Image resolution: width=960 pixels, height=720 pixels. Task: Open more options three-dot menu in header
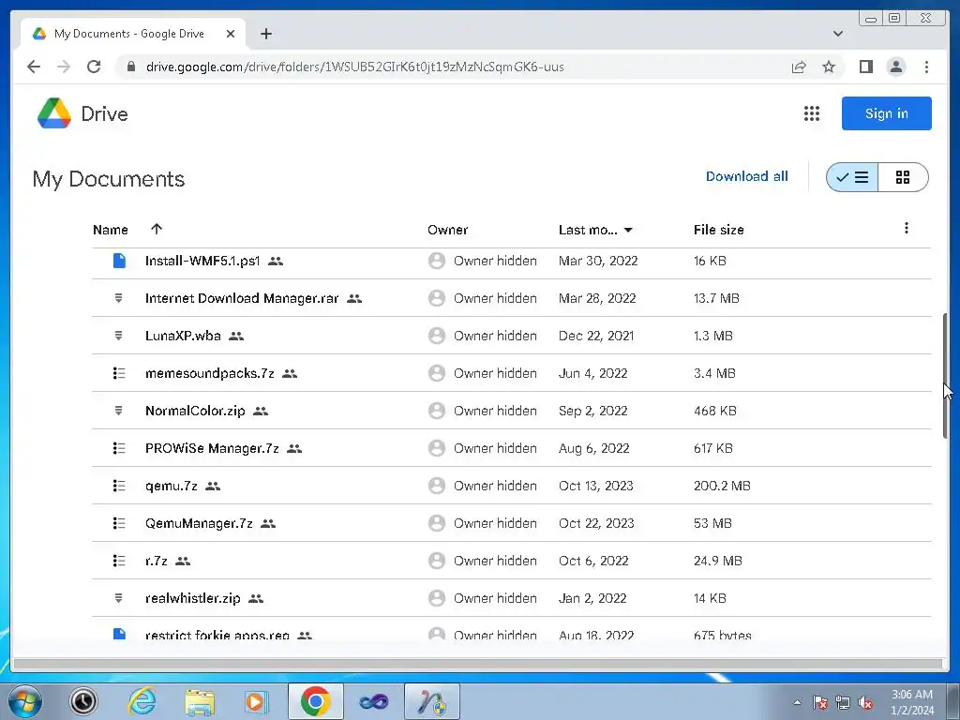tap(907, 229)
